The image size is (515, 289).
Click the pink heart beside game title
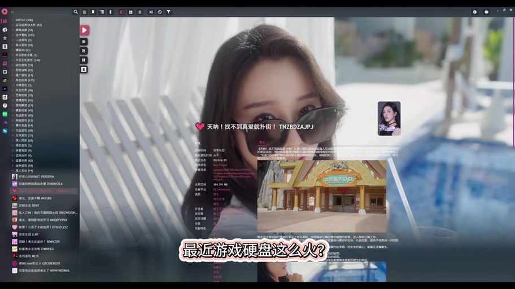(x=200, y=127)
